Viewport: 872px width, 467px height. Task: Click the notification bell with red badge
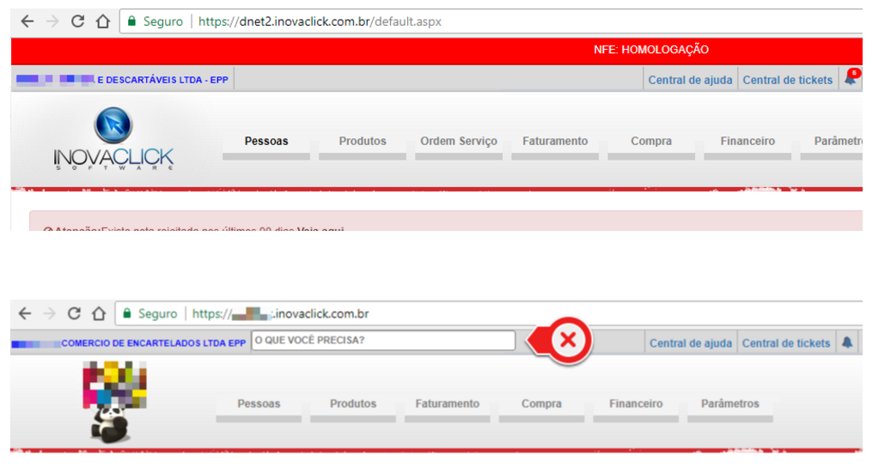(x=851, y=79)
